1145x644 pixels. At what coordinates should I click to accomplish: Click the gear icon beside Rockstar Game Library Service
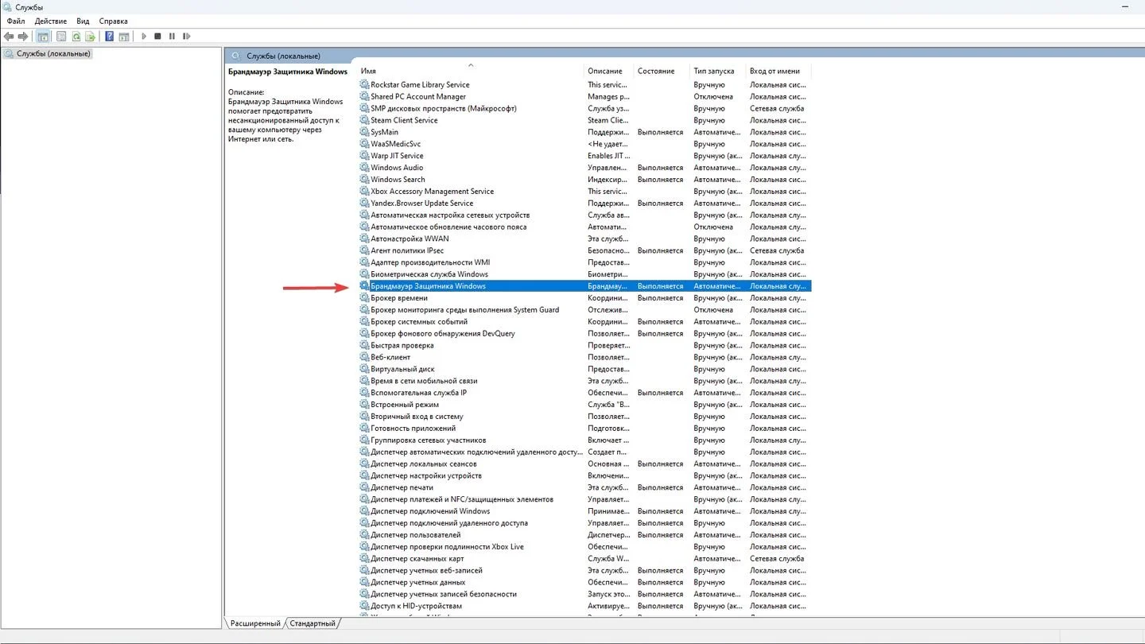364,84
